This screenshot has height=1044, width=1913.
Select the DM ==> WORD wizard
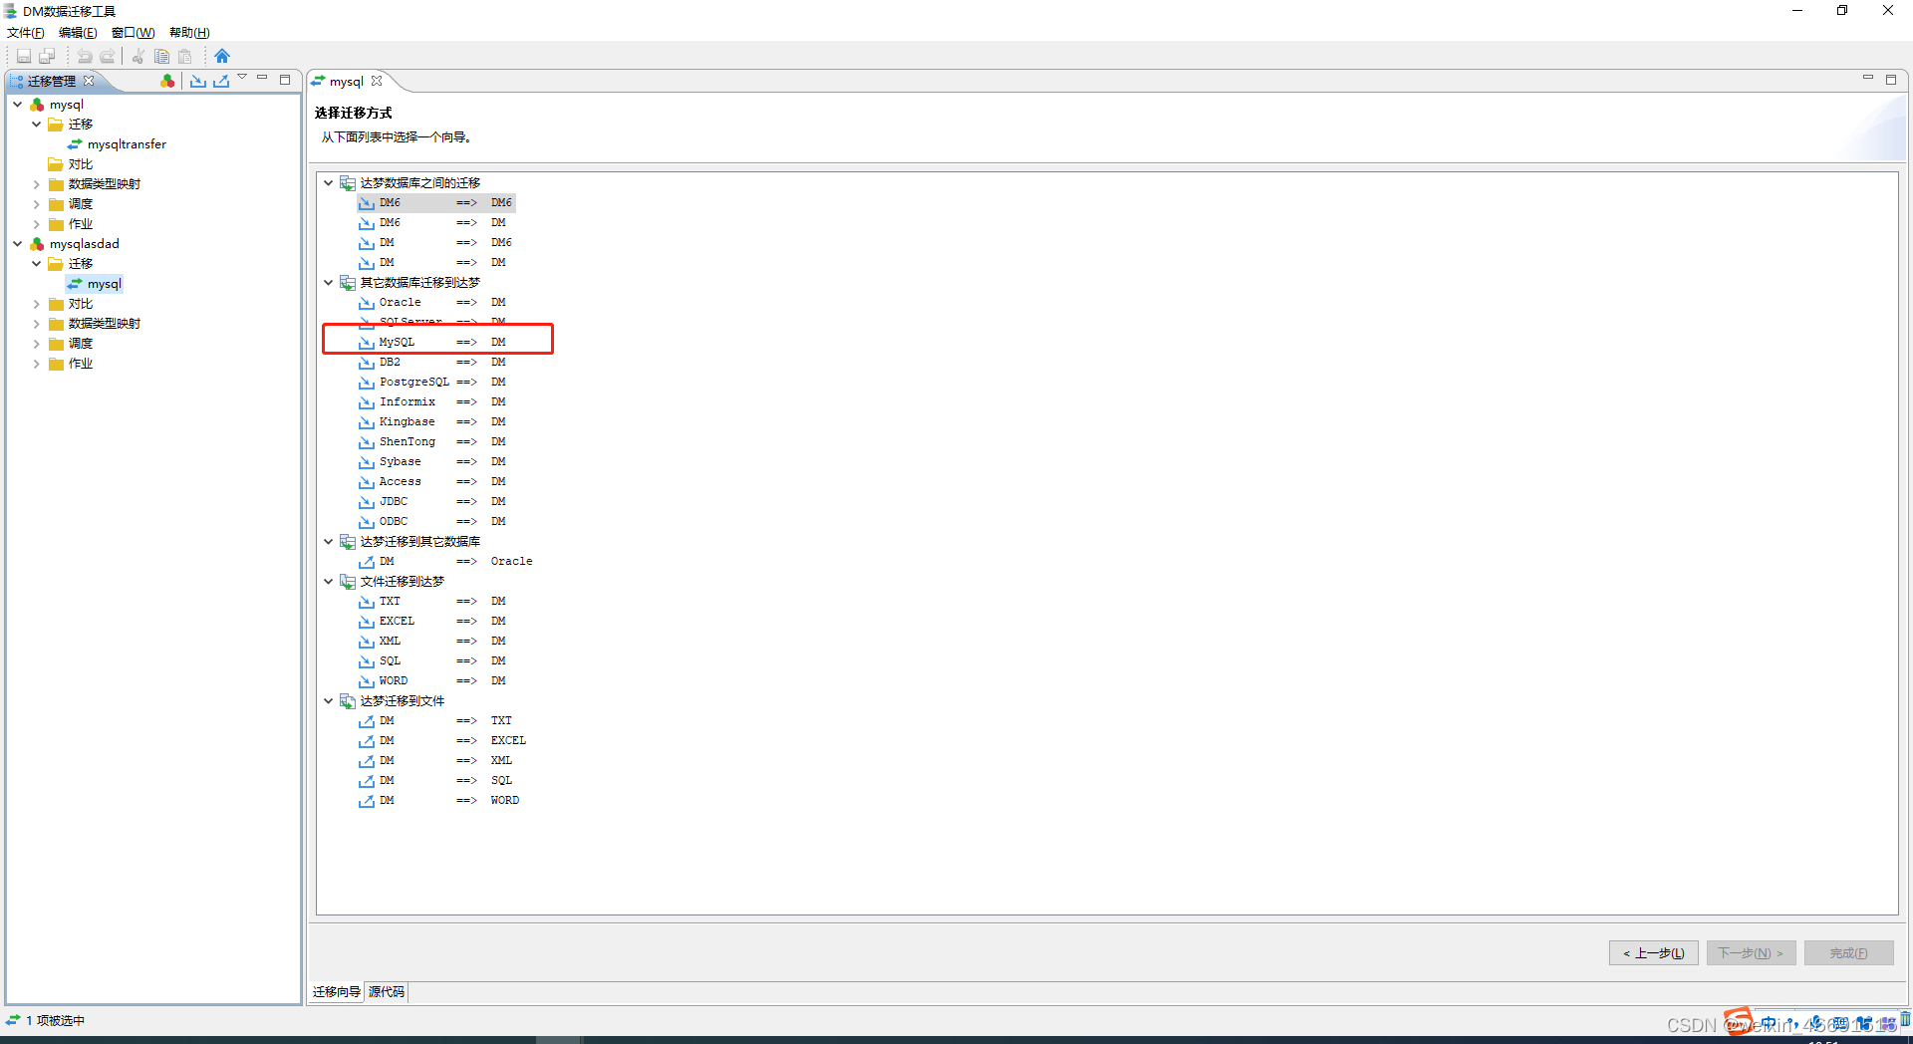[440, 801]
